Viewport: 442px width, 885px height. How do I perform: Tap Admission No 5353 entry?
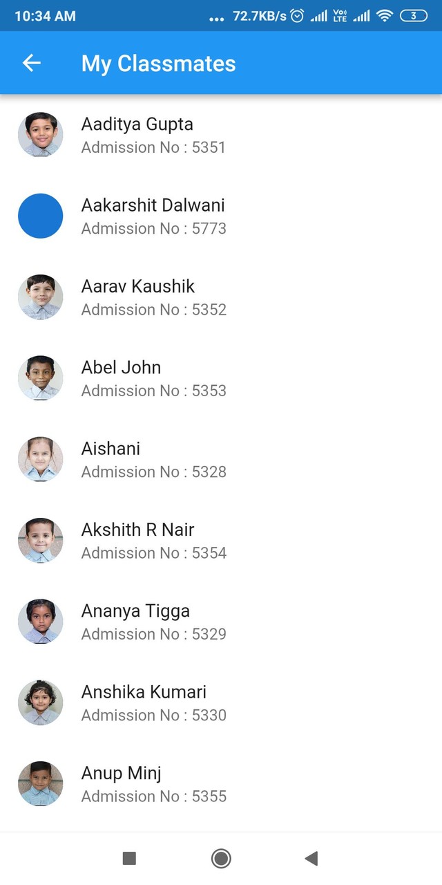click(153, 391)
